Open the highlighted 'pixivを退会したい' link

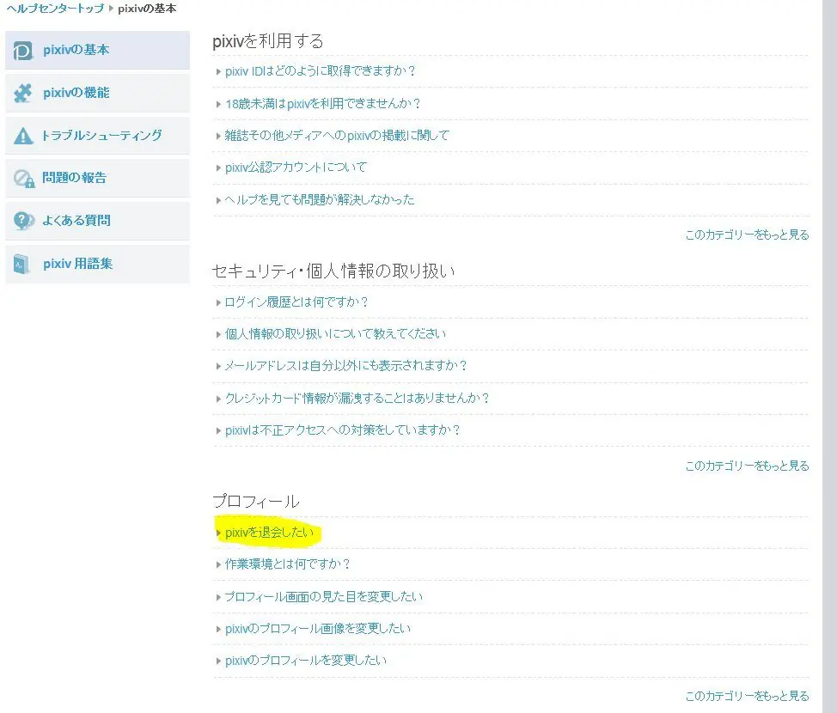pyautogui.click(x=269, y=533)
